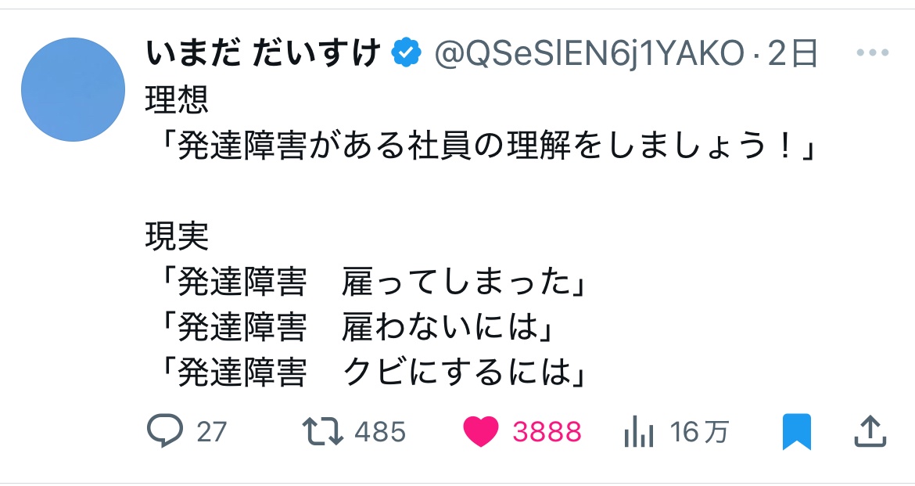Screen dimensions: 915x486
Task: Open the blue circular profile avatar
Action: coord(73,89)
